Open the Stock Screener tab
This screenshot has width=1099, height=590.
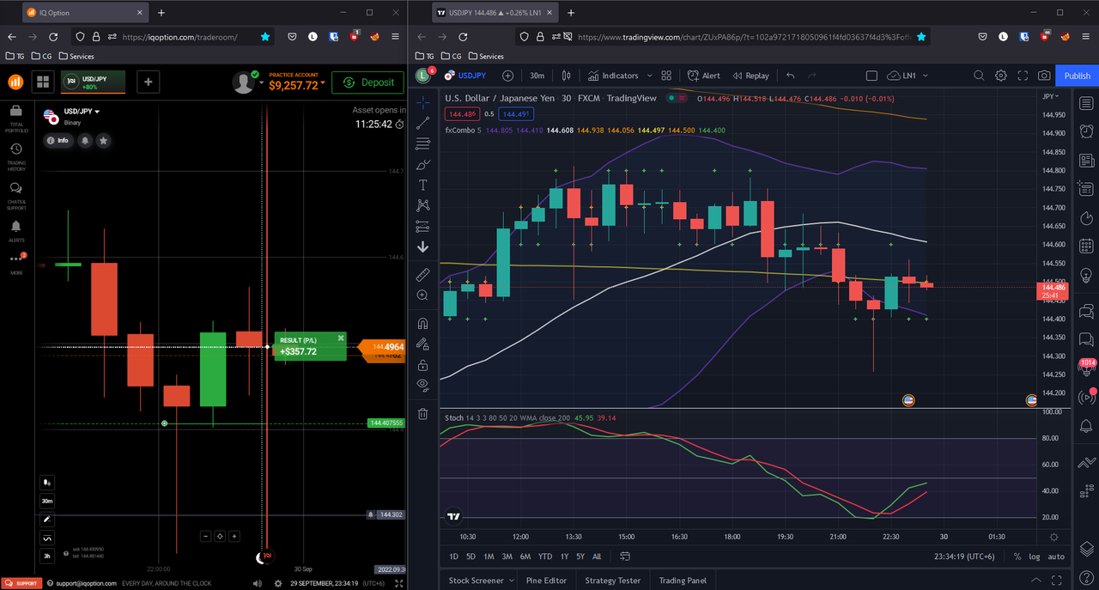tap(476, 581)
